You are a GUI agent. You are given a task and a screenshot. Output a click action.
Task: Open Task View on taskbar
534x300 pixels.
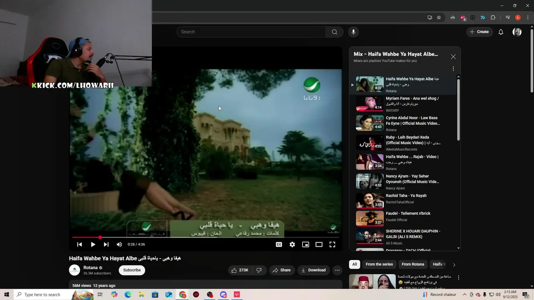(100, 295)
